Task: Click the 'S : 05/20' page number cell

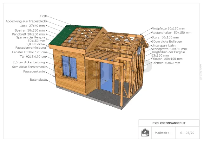Action: click(187, 133)
